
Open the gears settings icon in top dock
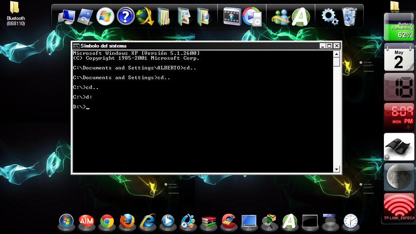[329, 16]
